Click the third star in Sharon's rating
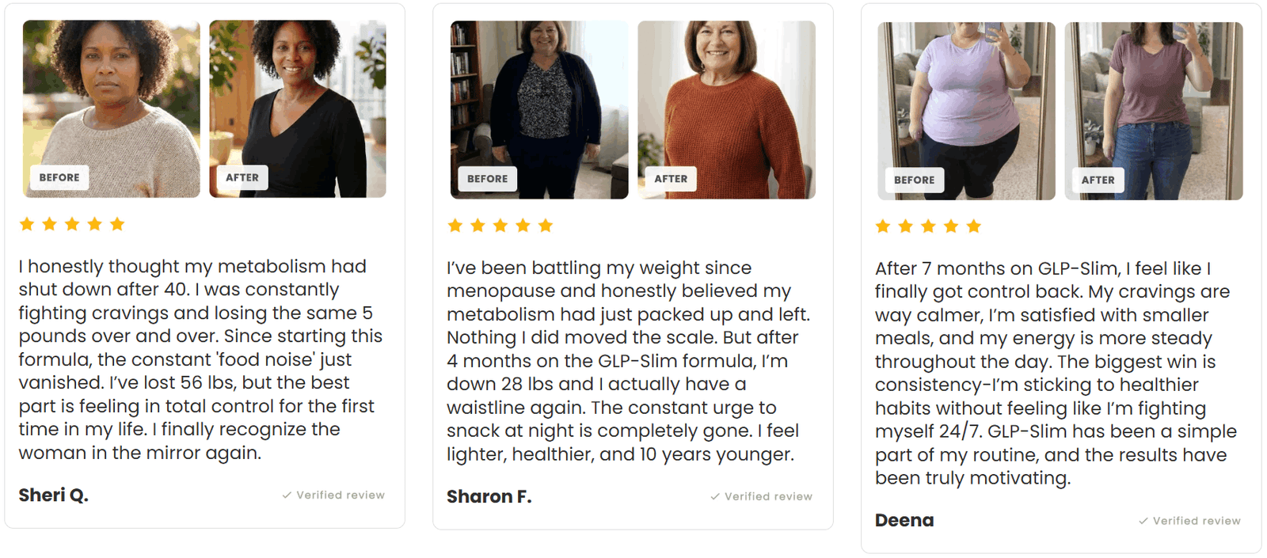Screen dimensions: 1267x558 click(x=500, y=226)
